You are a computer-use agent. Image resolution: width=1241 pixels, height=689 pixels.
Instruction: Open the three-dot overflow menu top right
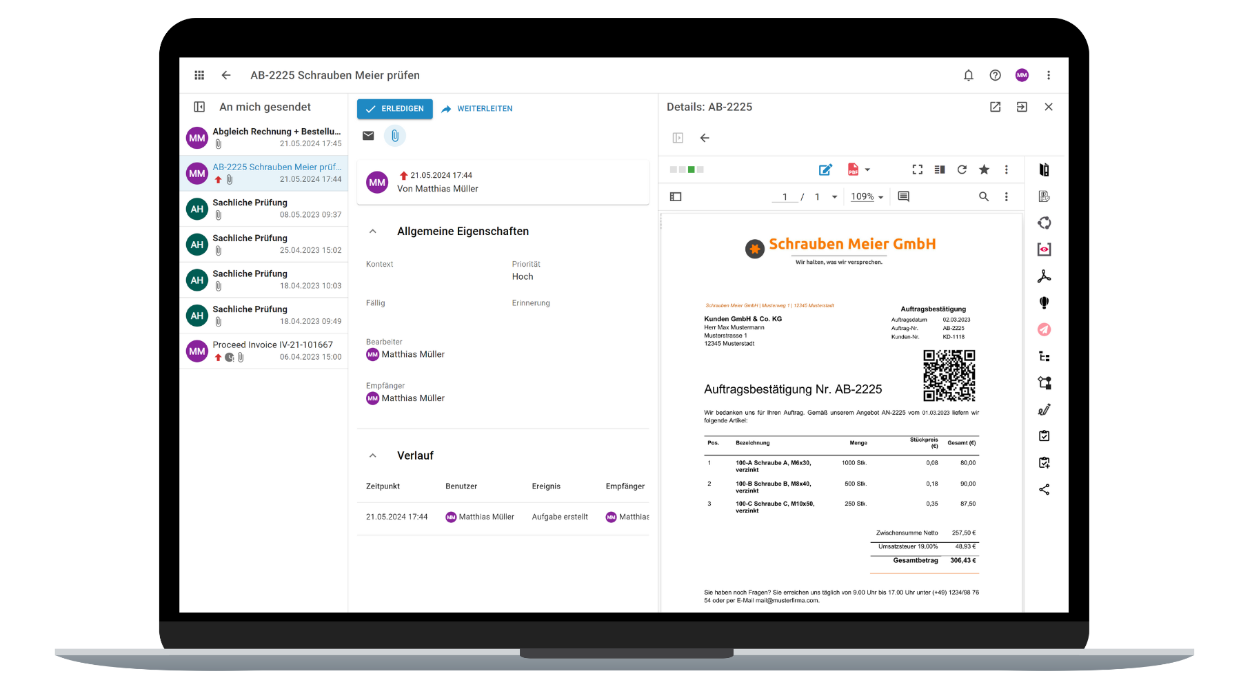coord(1049,75)
